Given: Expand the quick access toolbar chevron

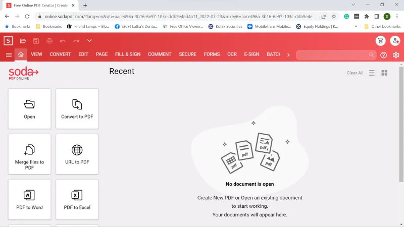Looking at the screenshot, I should pos(89,41).
